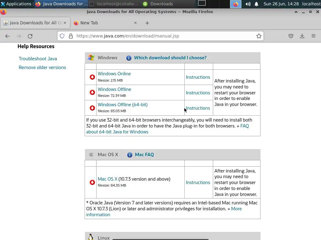
Task: Click the Windows Offline download link
Action: click(114, 89)
